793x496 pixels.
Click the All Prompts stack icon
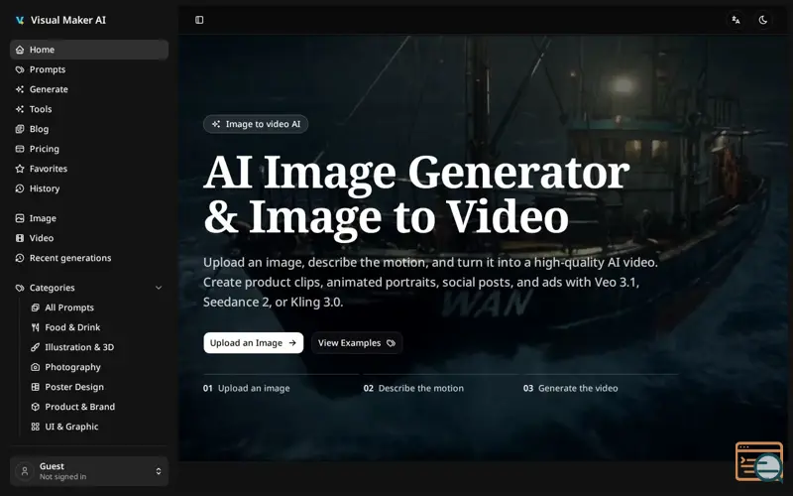35,308
